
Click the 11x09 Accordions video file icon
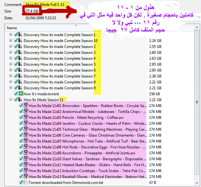26,152
